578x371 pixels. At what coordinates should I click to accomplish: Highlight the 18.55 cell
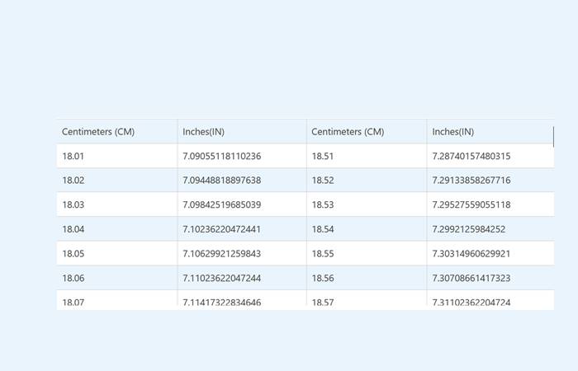367,254
